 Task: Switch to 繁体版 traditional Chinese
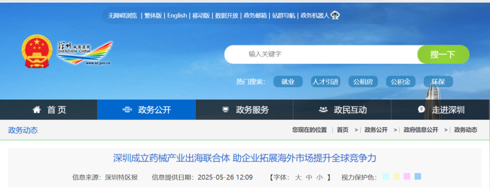click(153, 15)
